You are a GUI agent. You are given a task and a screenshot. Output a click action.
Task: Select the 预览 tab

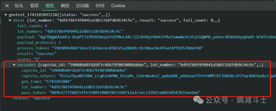click(50, 6)
